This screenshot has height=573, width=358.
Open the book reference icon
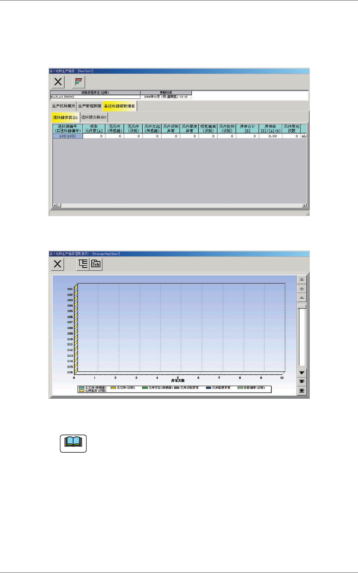pyautogui.click(x=73, y=443)
